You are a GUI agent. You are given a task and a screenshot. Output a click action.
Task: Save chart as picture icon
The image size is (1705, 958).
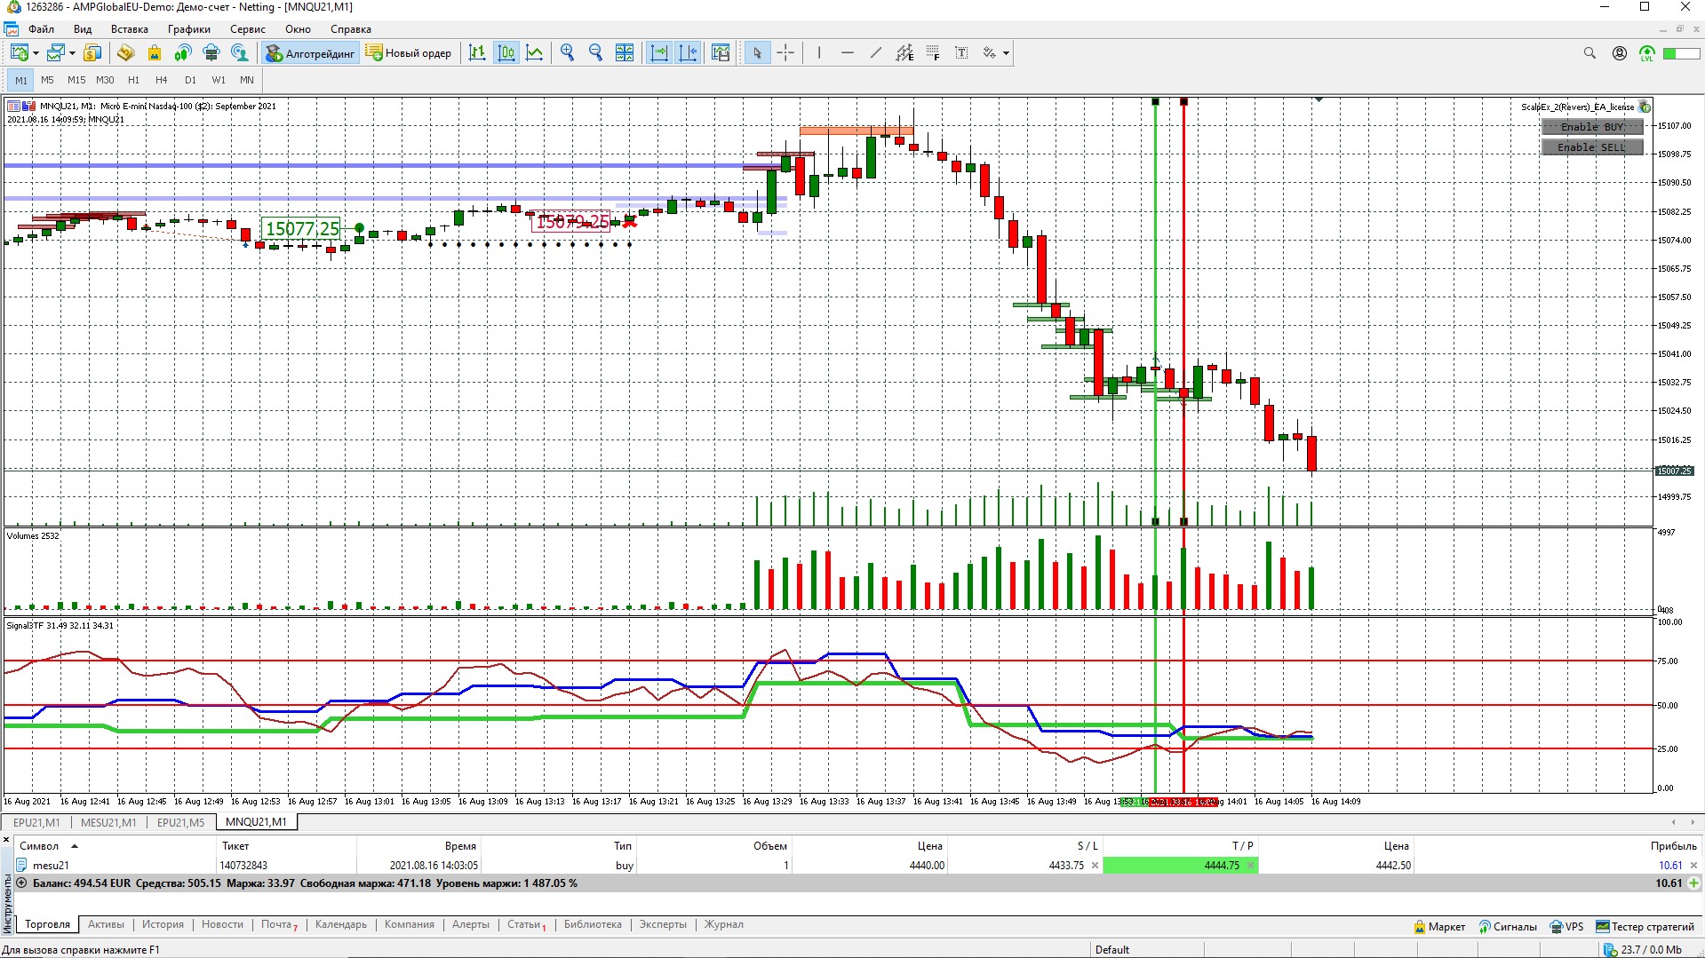[721, 53]
